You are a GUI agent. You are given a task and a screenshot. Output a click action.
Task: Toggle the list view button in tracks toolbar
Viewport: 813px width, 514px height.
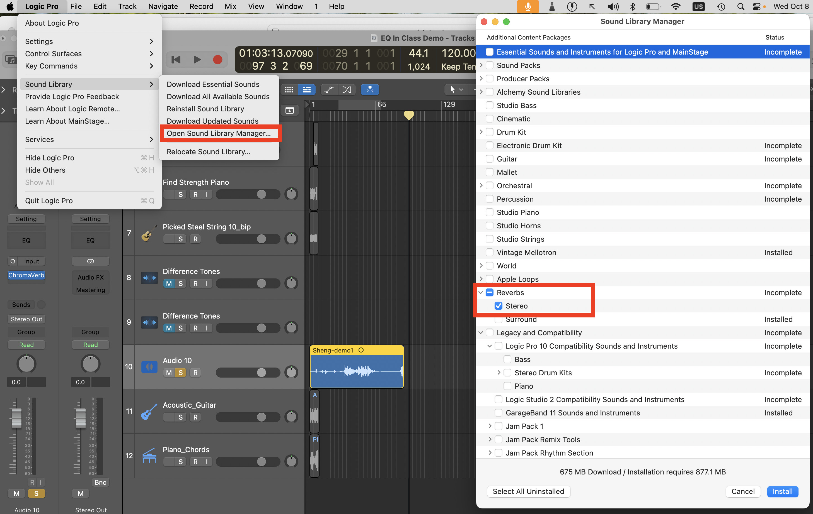pos(307,89)
